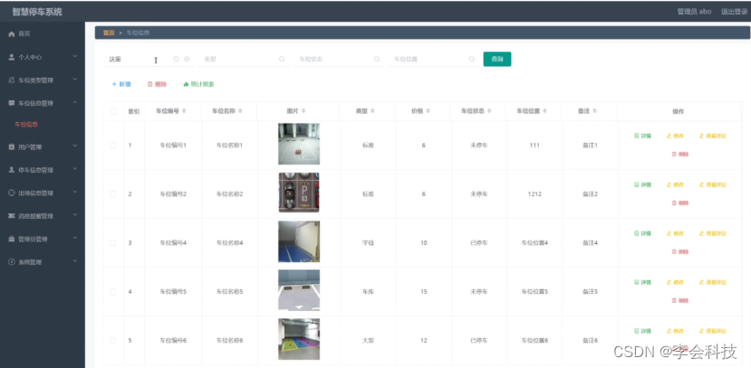Click the search icon in the 这里 field
This screenshot has width=751, height=368.
(x=177, y=59)
